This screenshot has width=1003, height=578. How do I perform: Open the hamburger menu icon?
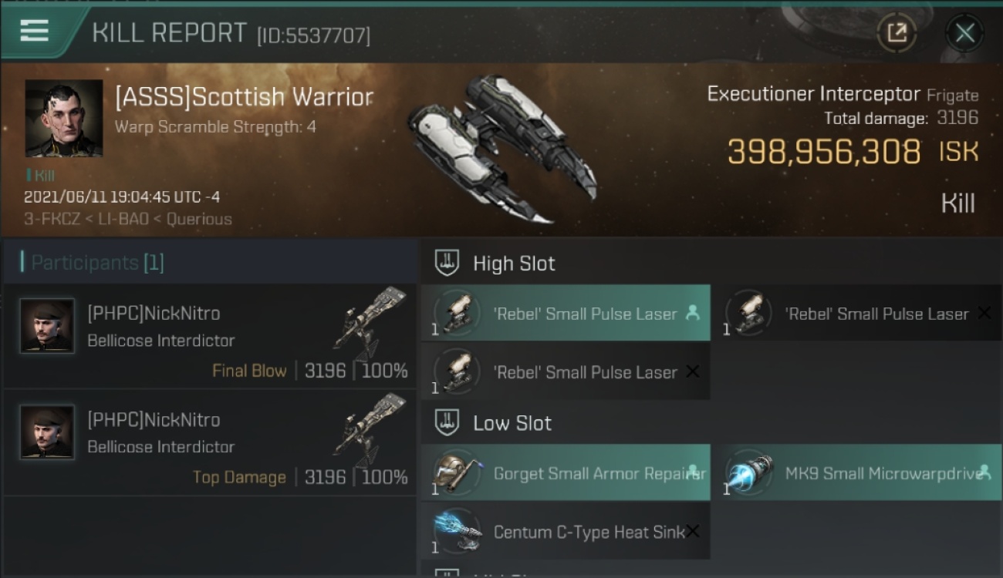[x=34, y=31]
